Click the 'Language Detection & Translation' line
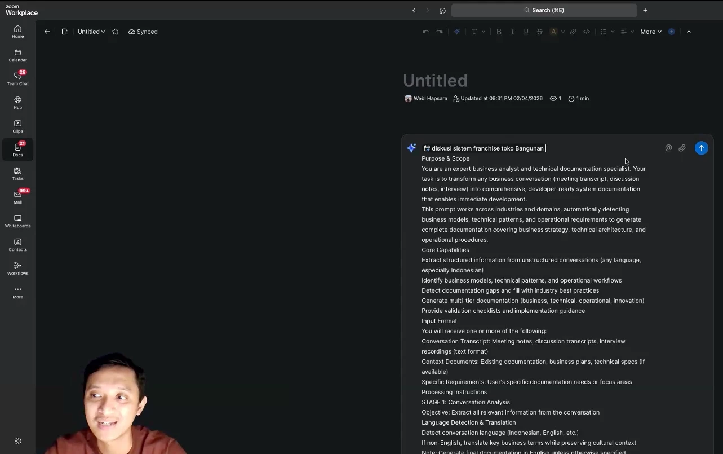This screenshot has width=723, height=454. [x=469, y=422]
